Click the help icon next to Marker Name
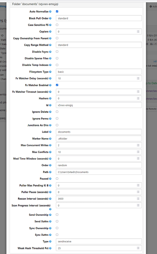157x254 pixels. (x=50, y=138)
